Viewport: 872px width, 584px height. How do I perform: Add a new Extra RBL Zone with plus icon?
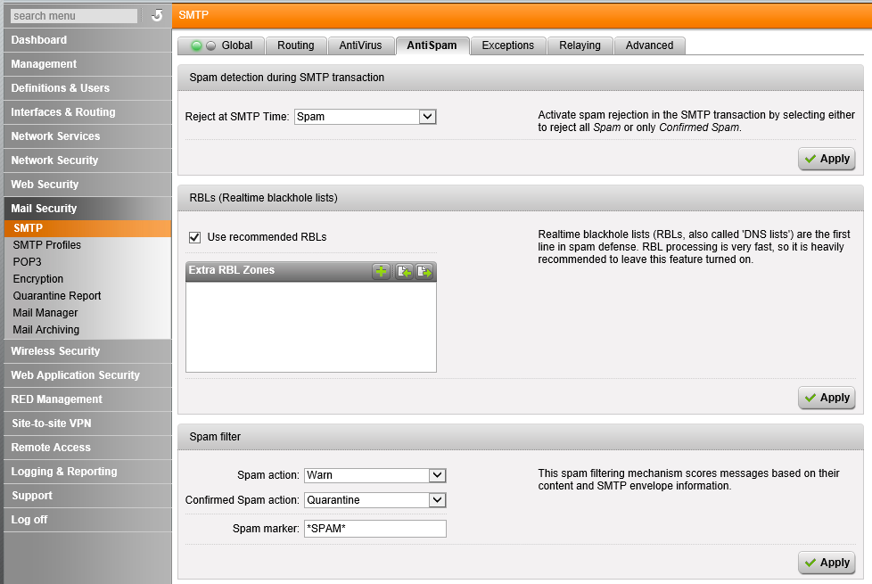381,271
